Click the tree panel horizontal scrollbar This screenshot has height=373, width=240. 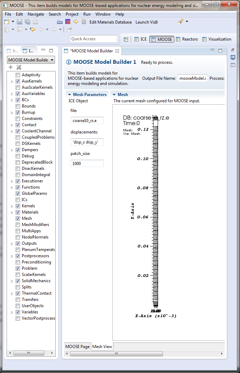click(31, 353)
